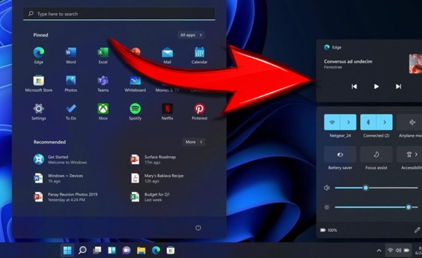The image size is (422, 258).
Task: Open the Calendar app
Action: pyautogui.click(x=199, y=55)
